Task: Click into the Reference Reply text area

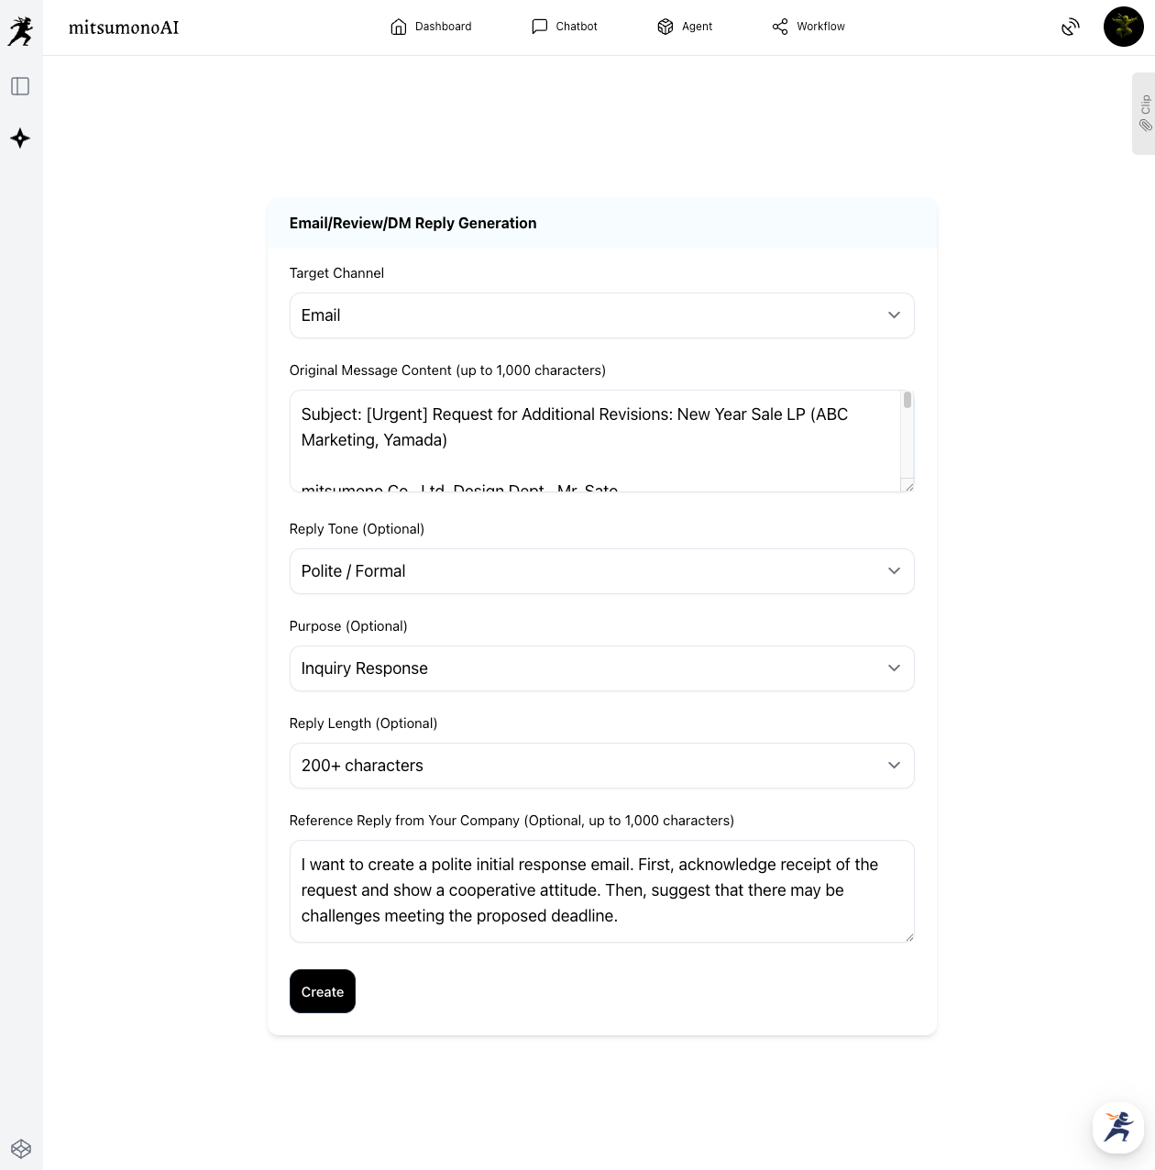Action: pos(601,890)
